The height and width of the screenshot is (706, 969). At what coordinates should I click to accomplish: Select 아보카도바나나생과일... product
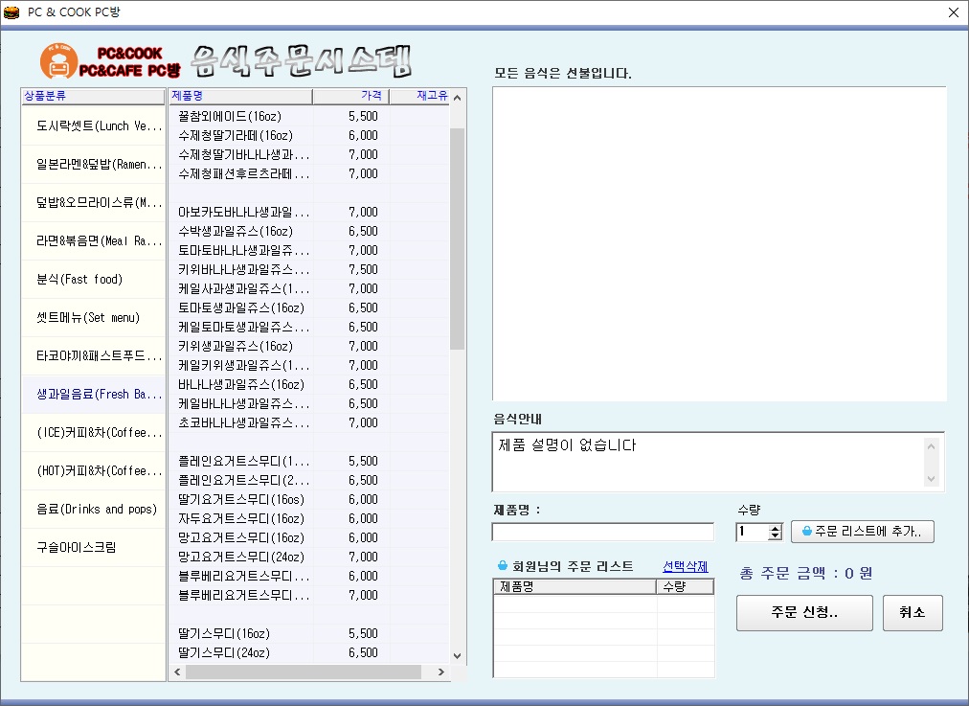309,212
